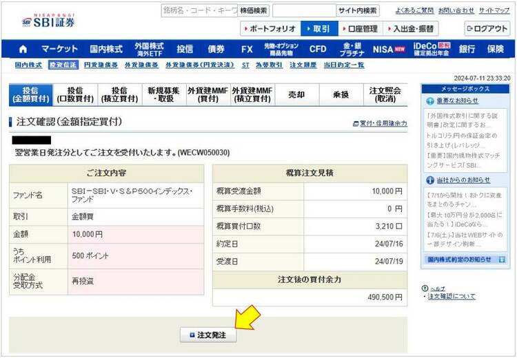The width and height of the screenshot is (517, 358).
Task: Click the 株価検索 stock search button
Action: click(253, 10)
